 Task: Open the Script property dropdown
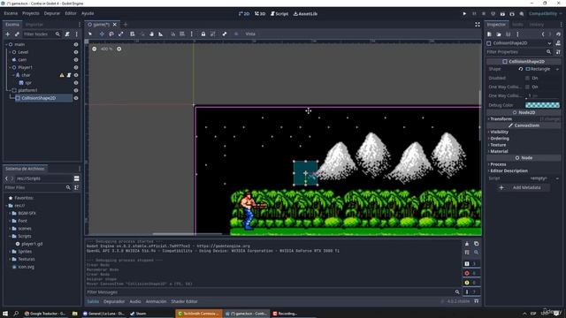click(557, 178)
